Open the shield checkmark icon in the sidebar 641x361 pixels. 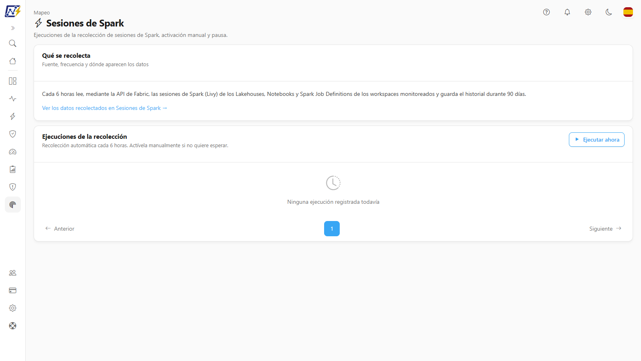[x=13, y=134]
